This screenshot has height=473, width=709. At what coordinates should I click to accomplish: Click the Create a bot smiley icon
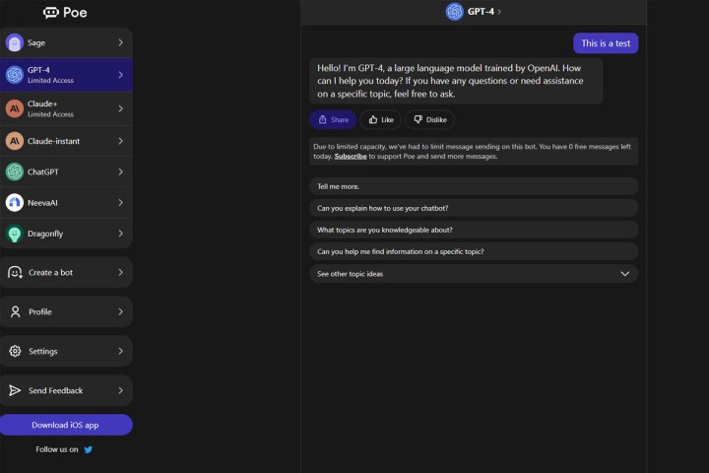pos(15,273)
